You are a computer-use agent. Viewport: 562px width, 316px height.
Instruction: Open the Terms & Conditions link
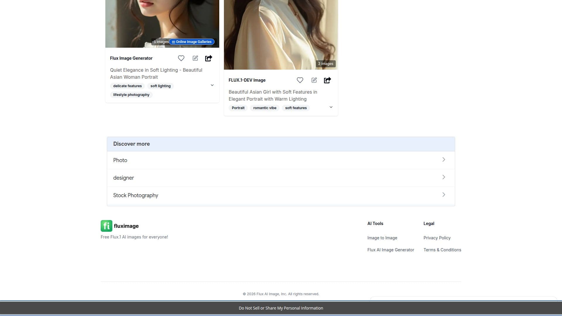[x=442, y=250]
